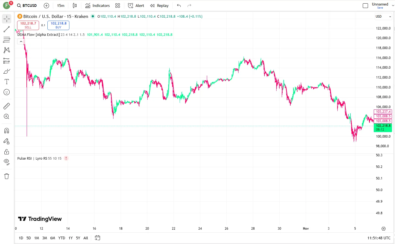395x244 pixels.
Task: Open the Fibonacci retracement tool
Action: pyautogui.click(x=7, y=40)
